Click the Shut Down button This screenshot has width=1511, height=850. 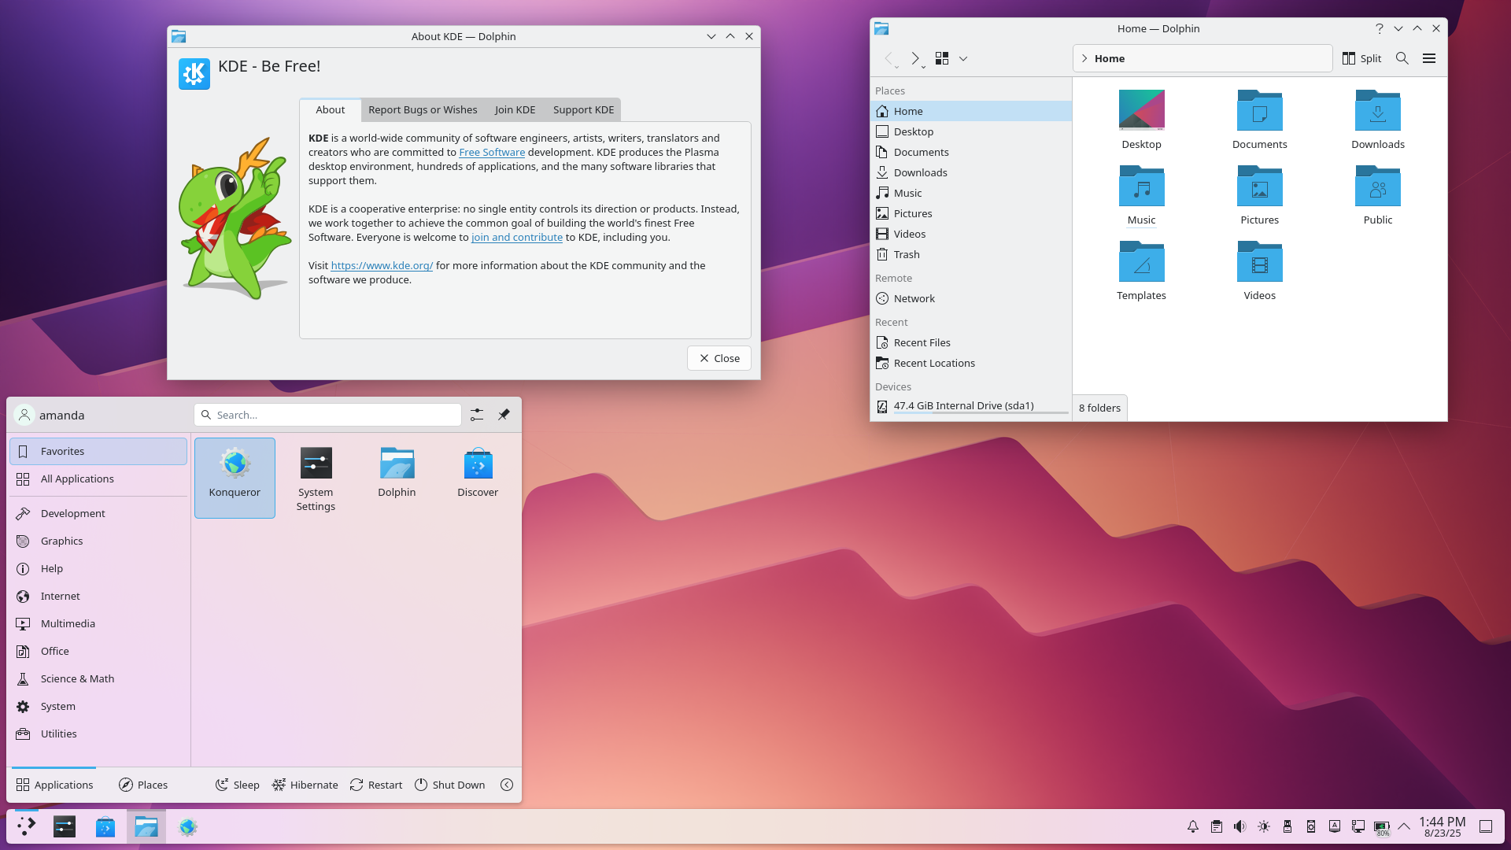tap(450, 785)
